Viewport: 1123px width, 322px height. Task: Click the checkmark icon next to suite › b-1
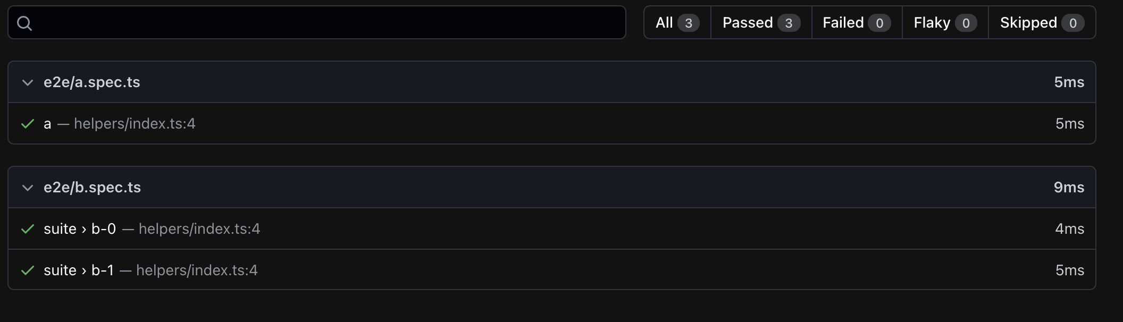29,270
